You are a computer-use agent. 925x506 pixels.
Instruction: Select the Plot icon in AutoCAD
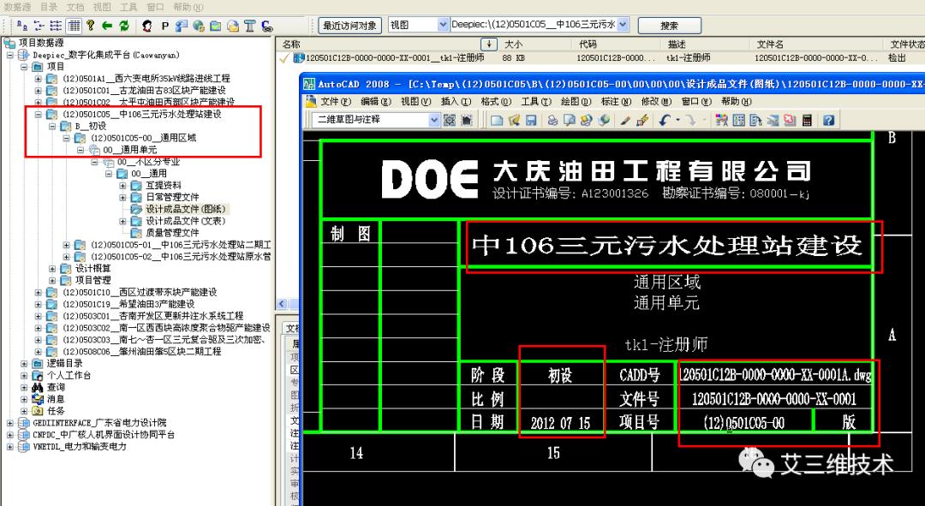point(553,120)
